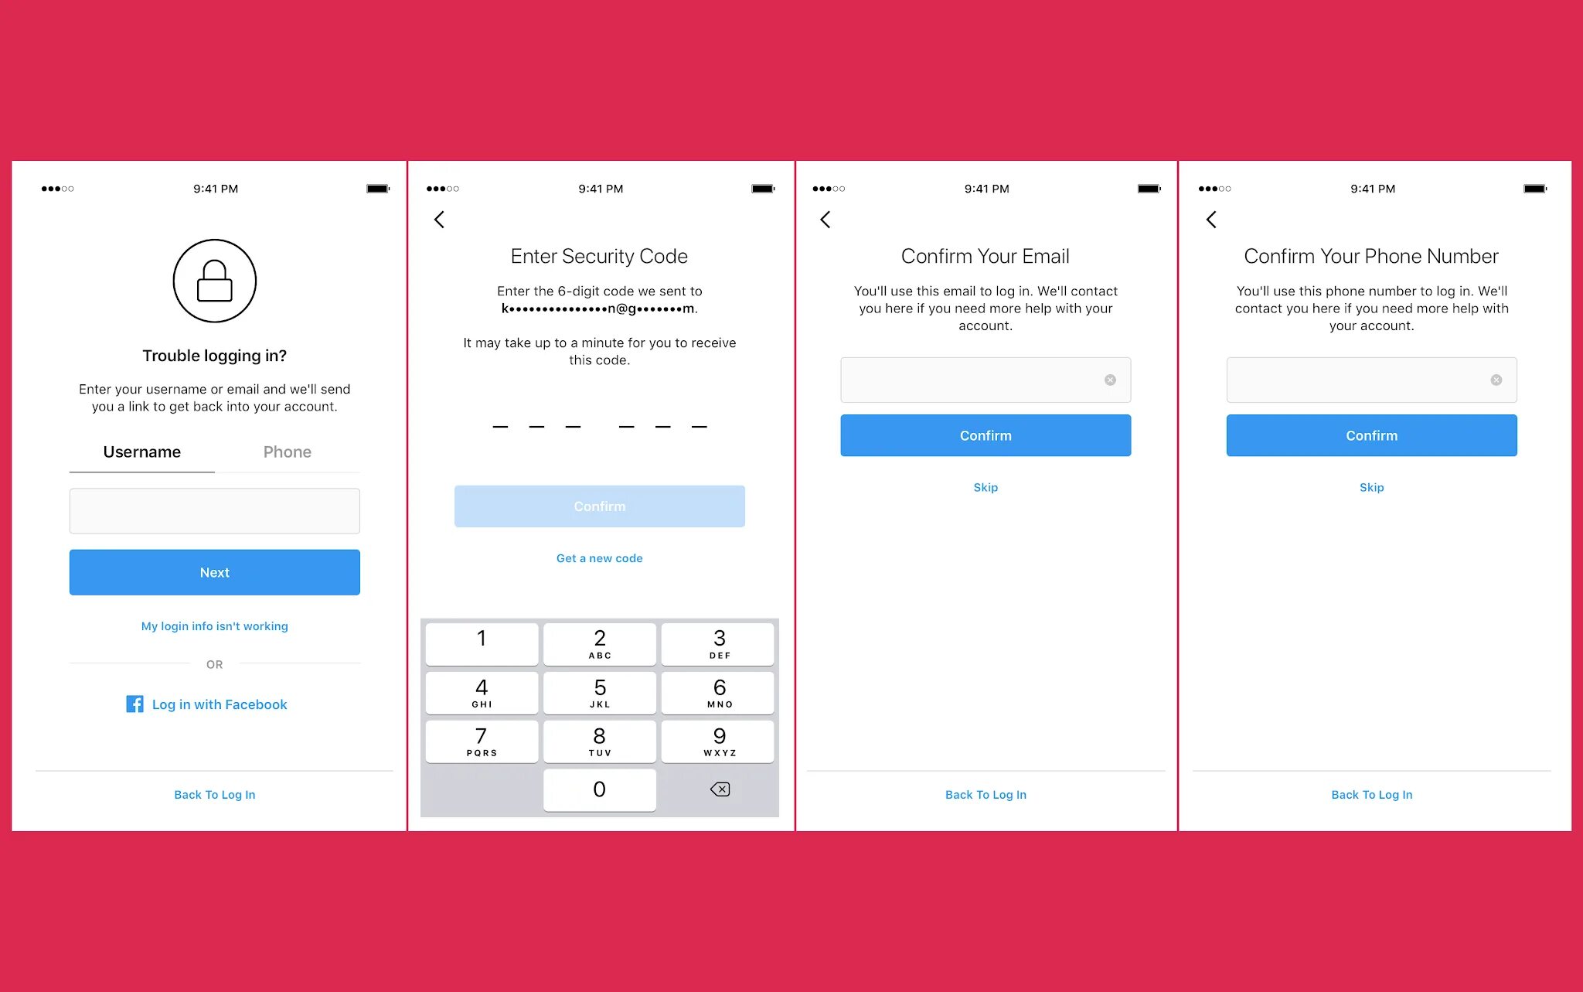
Task: Click My login info isn't working link
Action: [x=213, y=626]
